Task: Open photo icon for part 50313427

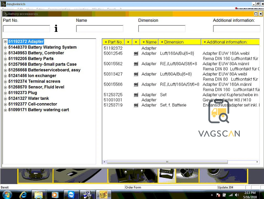Action: coord(136,74)
